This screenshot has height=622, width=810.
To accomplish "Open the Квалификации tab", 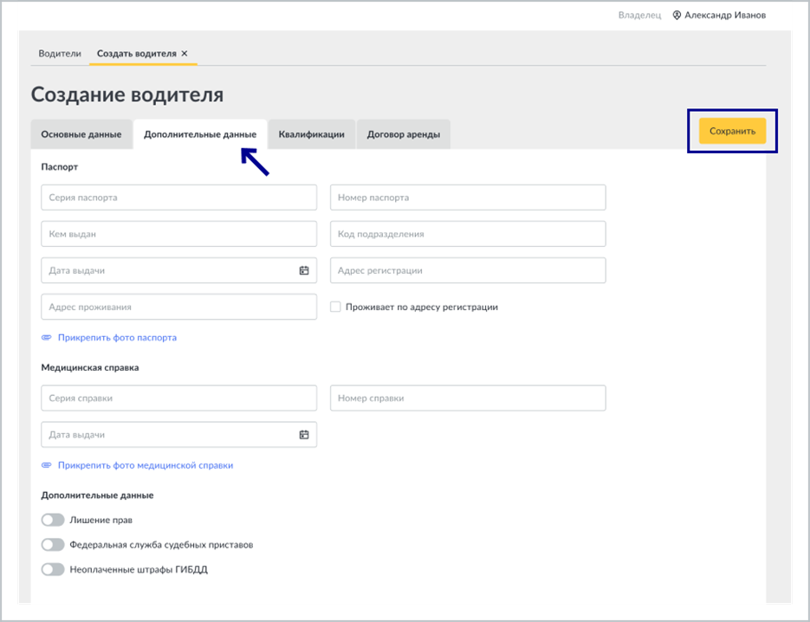I will [312, 134].
